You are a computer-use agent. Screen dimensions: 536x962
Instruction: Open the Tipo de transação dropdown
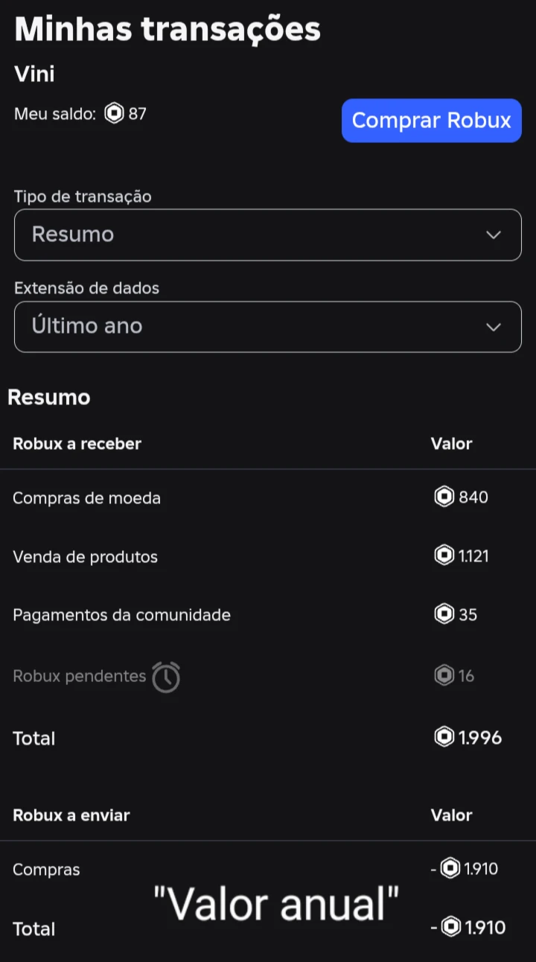pos(267,235)
